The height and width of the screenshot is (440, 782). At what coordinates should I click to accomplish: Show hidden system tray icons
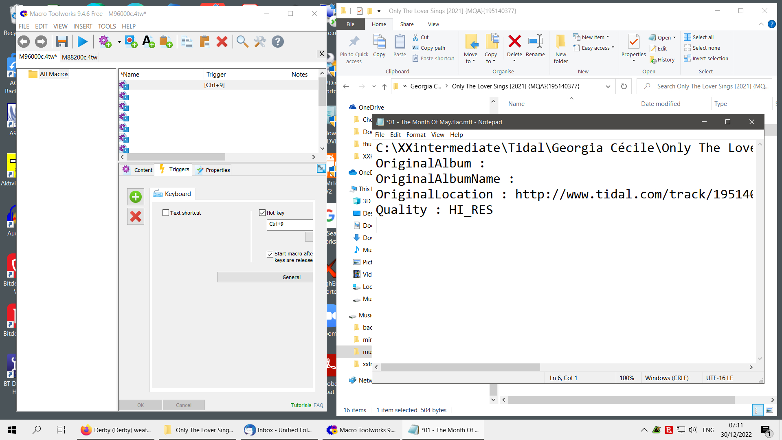click(x=644, y=430)
